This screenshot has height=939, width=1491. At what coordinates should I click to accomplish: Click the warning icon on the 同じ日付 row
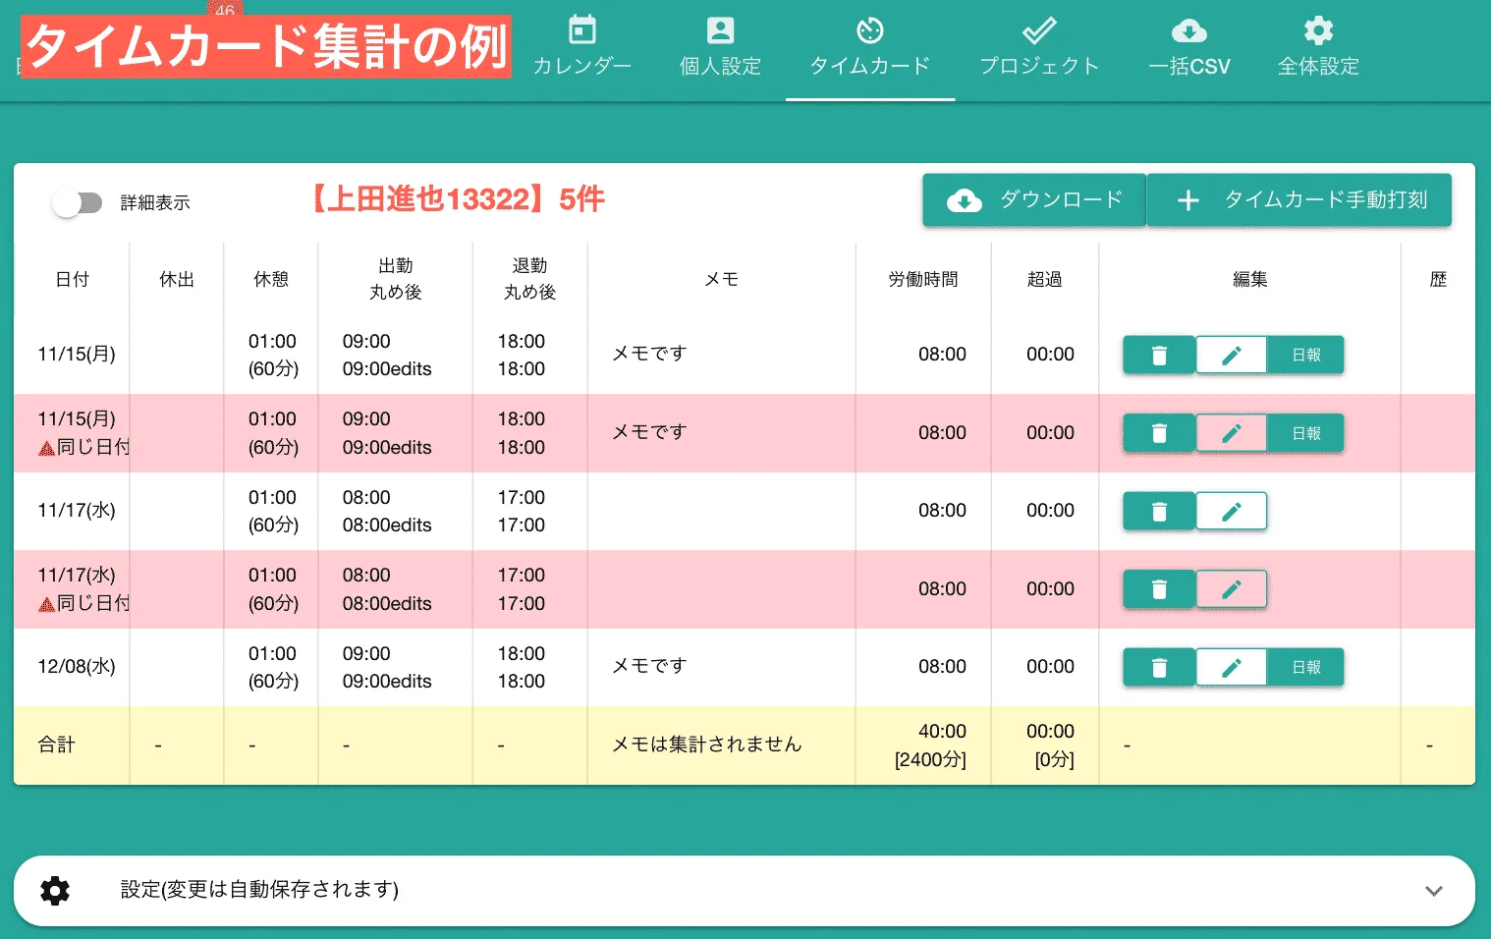point(46,447)
